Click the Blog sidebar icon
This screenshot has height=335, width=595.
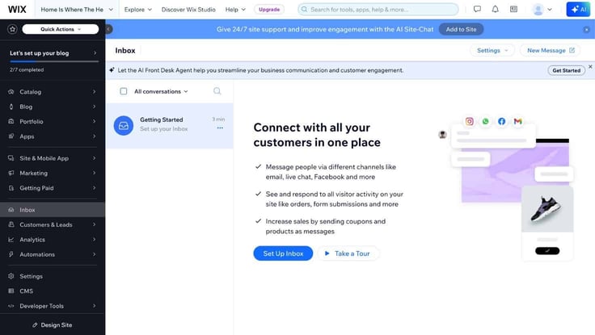11,107
